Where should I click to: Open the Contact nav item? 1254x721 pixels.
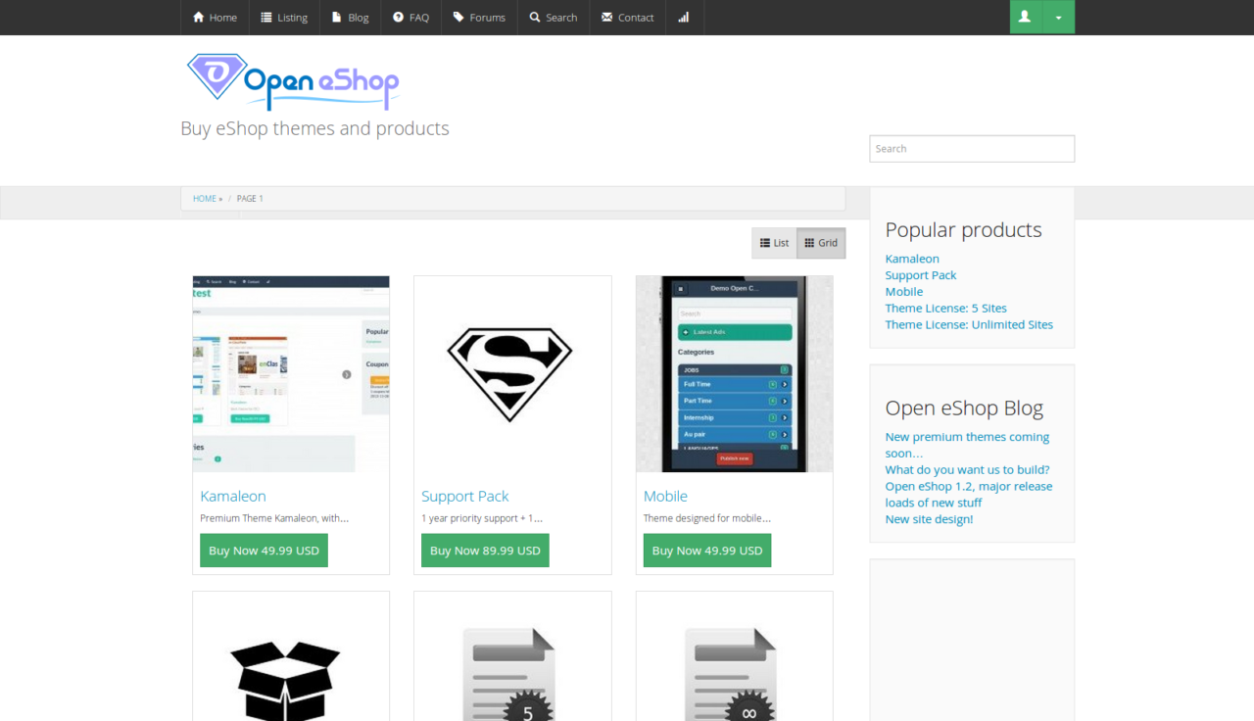[x=627, y=18]
